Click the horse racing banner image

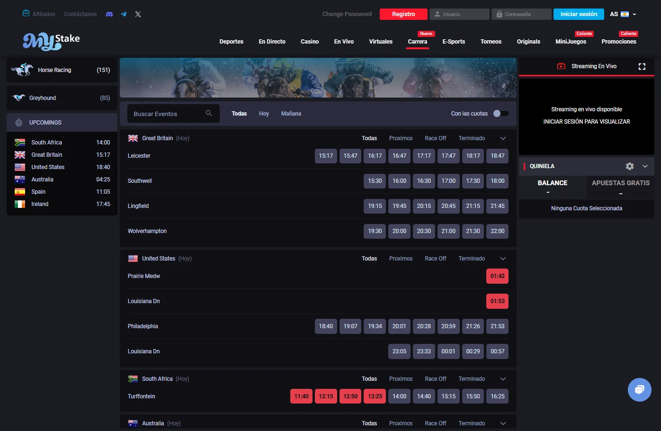pos(318,78)
